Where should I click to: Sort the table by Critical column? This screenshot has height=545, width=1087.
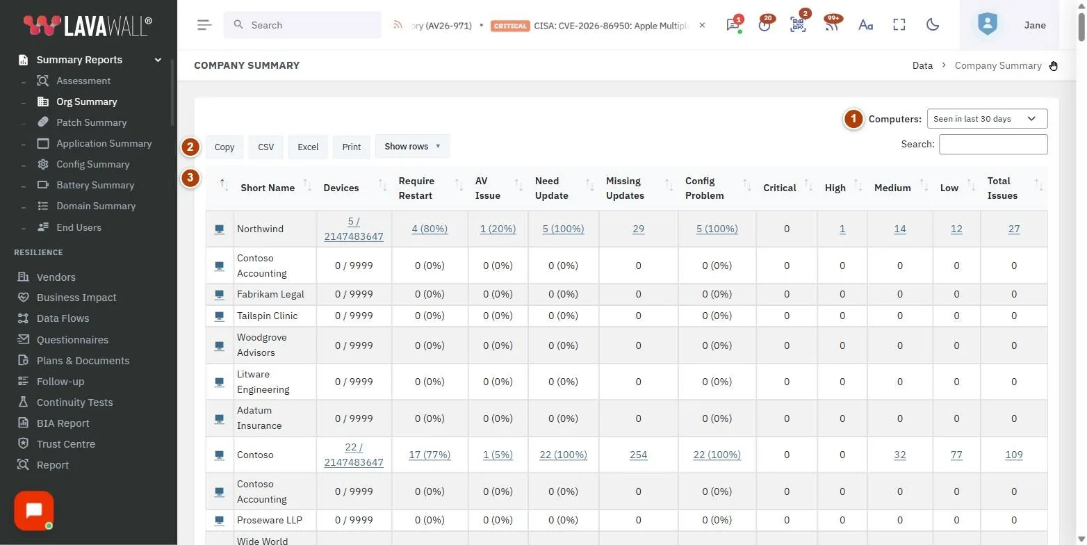[787, 188]
